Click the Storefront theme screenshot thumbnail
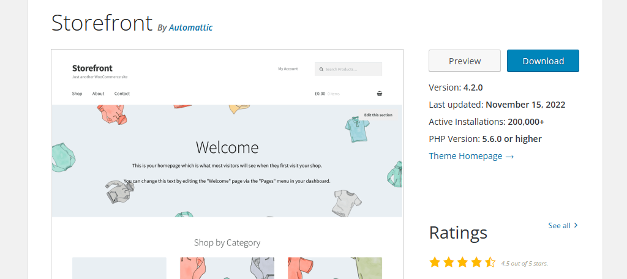 pyautogui.click(x=227, y=165)
